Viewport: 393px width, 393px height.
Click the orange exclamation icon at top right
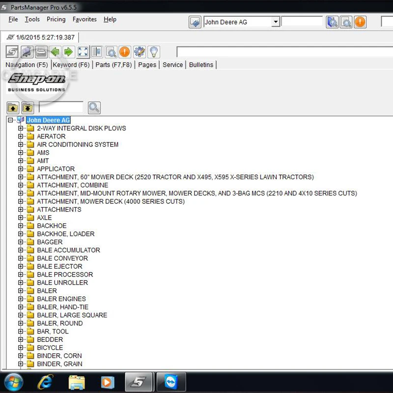tap(360, 22)
